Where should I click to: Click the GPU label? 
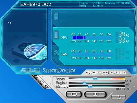click(64, 38)
